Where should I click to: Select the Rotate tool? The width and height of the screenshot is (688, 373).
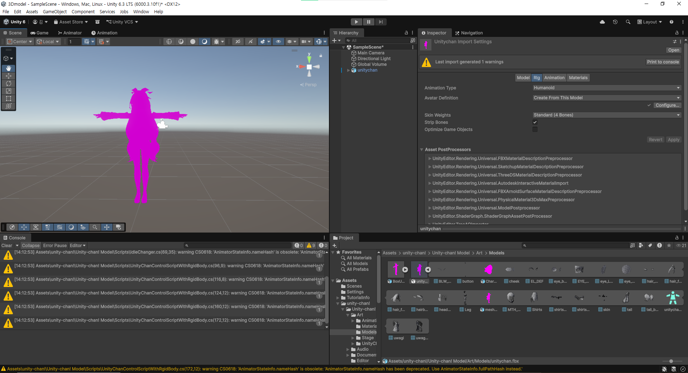(9, 83)
